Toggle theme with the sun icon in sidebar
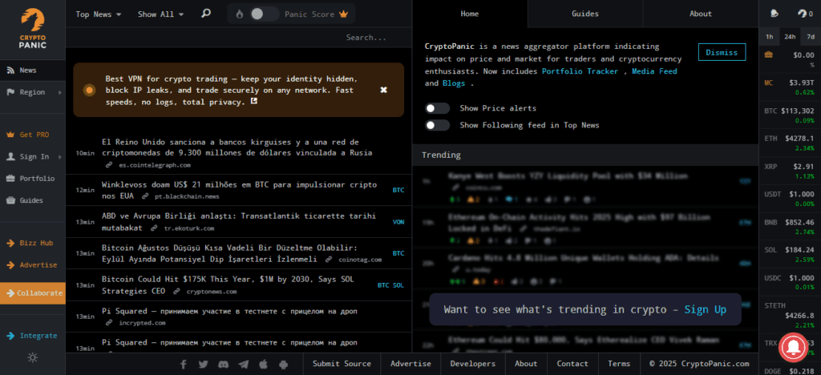The width and height of the screenshot is (821, 375). (32, 357)
